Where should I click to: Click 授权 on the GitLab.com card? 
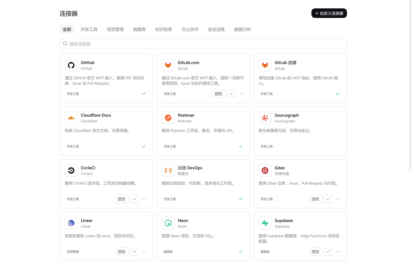tap(218, 94)
